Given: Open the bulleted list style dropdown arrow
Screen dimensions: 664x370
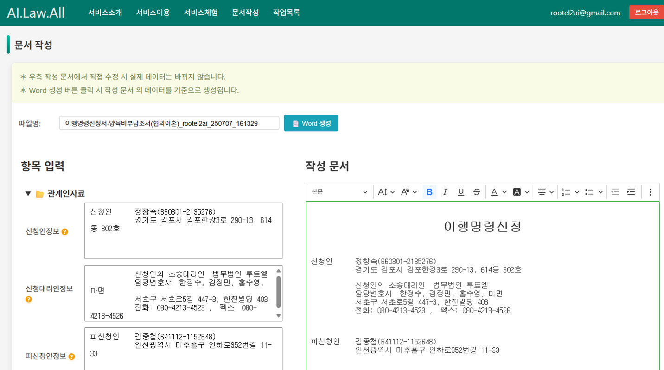Looking at the screenshot, I should click(x=600, y=192).
